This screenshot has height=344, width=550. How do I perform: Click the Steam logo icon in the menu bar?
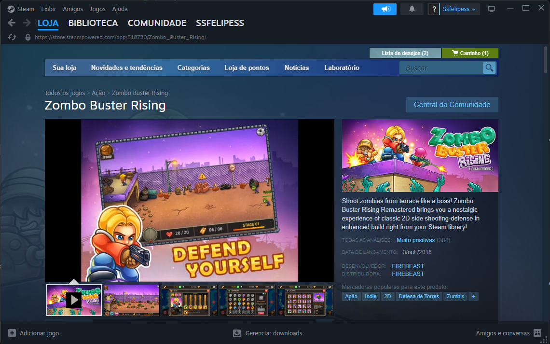click(x=11, y=9)
